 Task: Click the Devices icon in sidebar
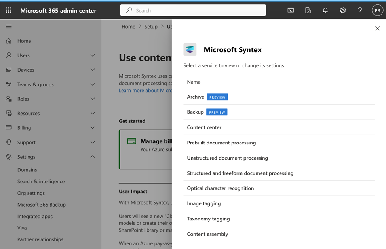9,70
